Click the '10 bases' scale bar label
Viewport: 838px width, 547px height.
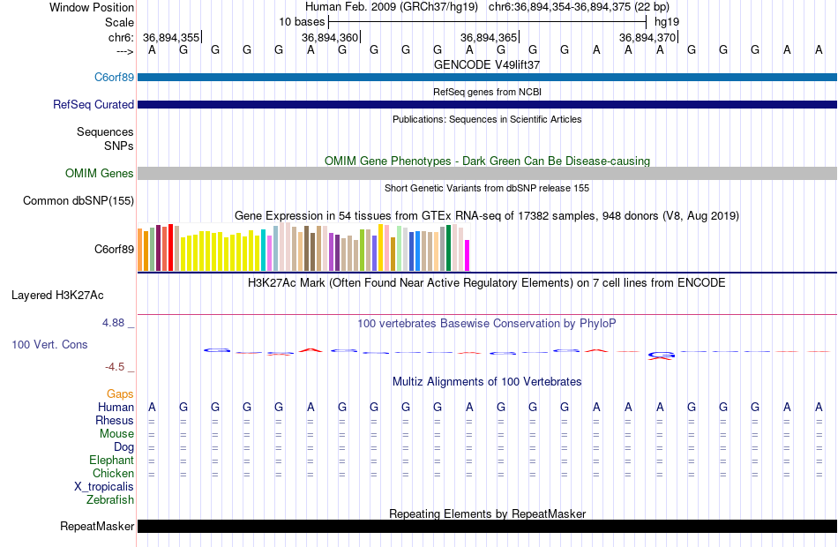tap(302, 22)
